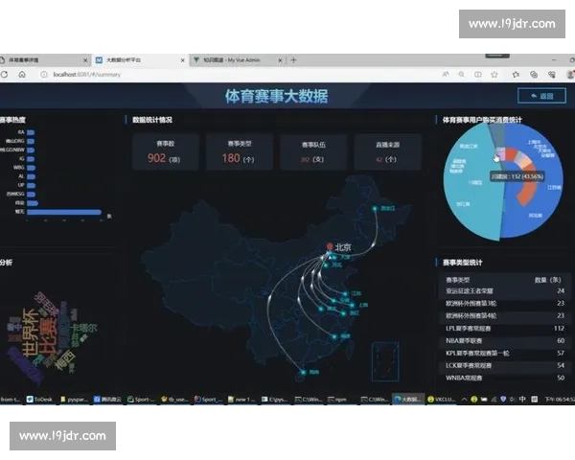Screen dimensions: 575x460
Task: Select the LCK夏季赛常规赛 table row
Action: click(x=505, y=365)
